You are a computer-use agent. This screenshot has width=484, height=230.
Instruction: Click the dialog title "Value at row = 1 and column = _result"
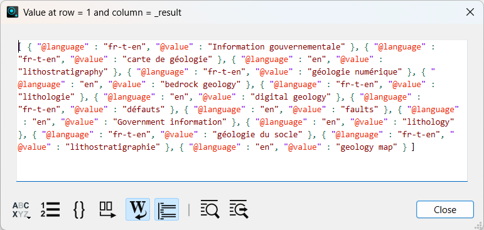click(x=102, y=13)
